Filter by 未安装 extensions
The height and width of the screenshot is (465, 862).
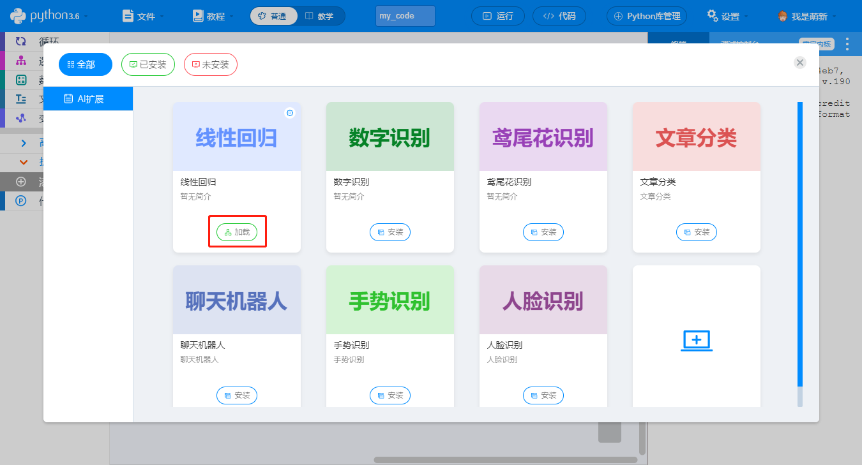tap(211, 64)
